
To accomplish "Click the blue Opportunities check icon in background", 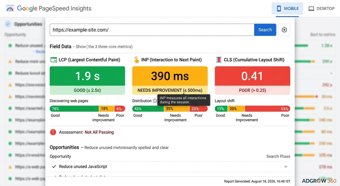I will pyautogui.click(x=8, y=24).
